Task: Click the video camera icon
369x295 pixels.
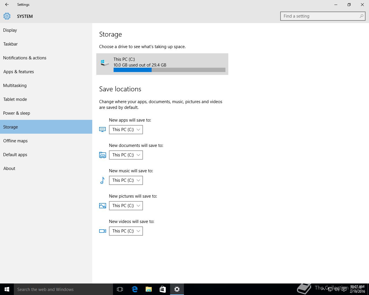Action: click(x=102, y=231)
